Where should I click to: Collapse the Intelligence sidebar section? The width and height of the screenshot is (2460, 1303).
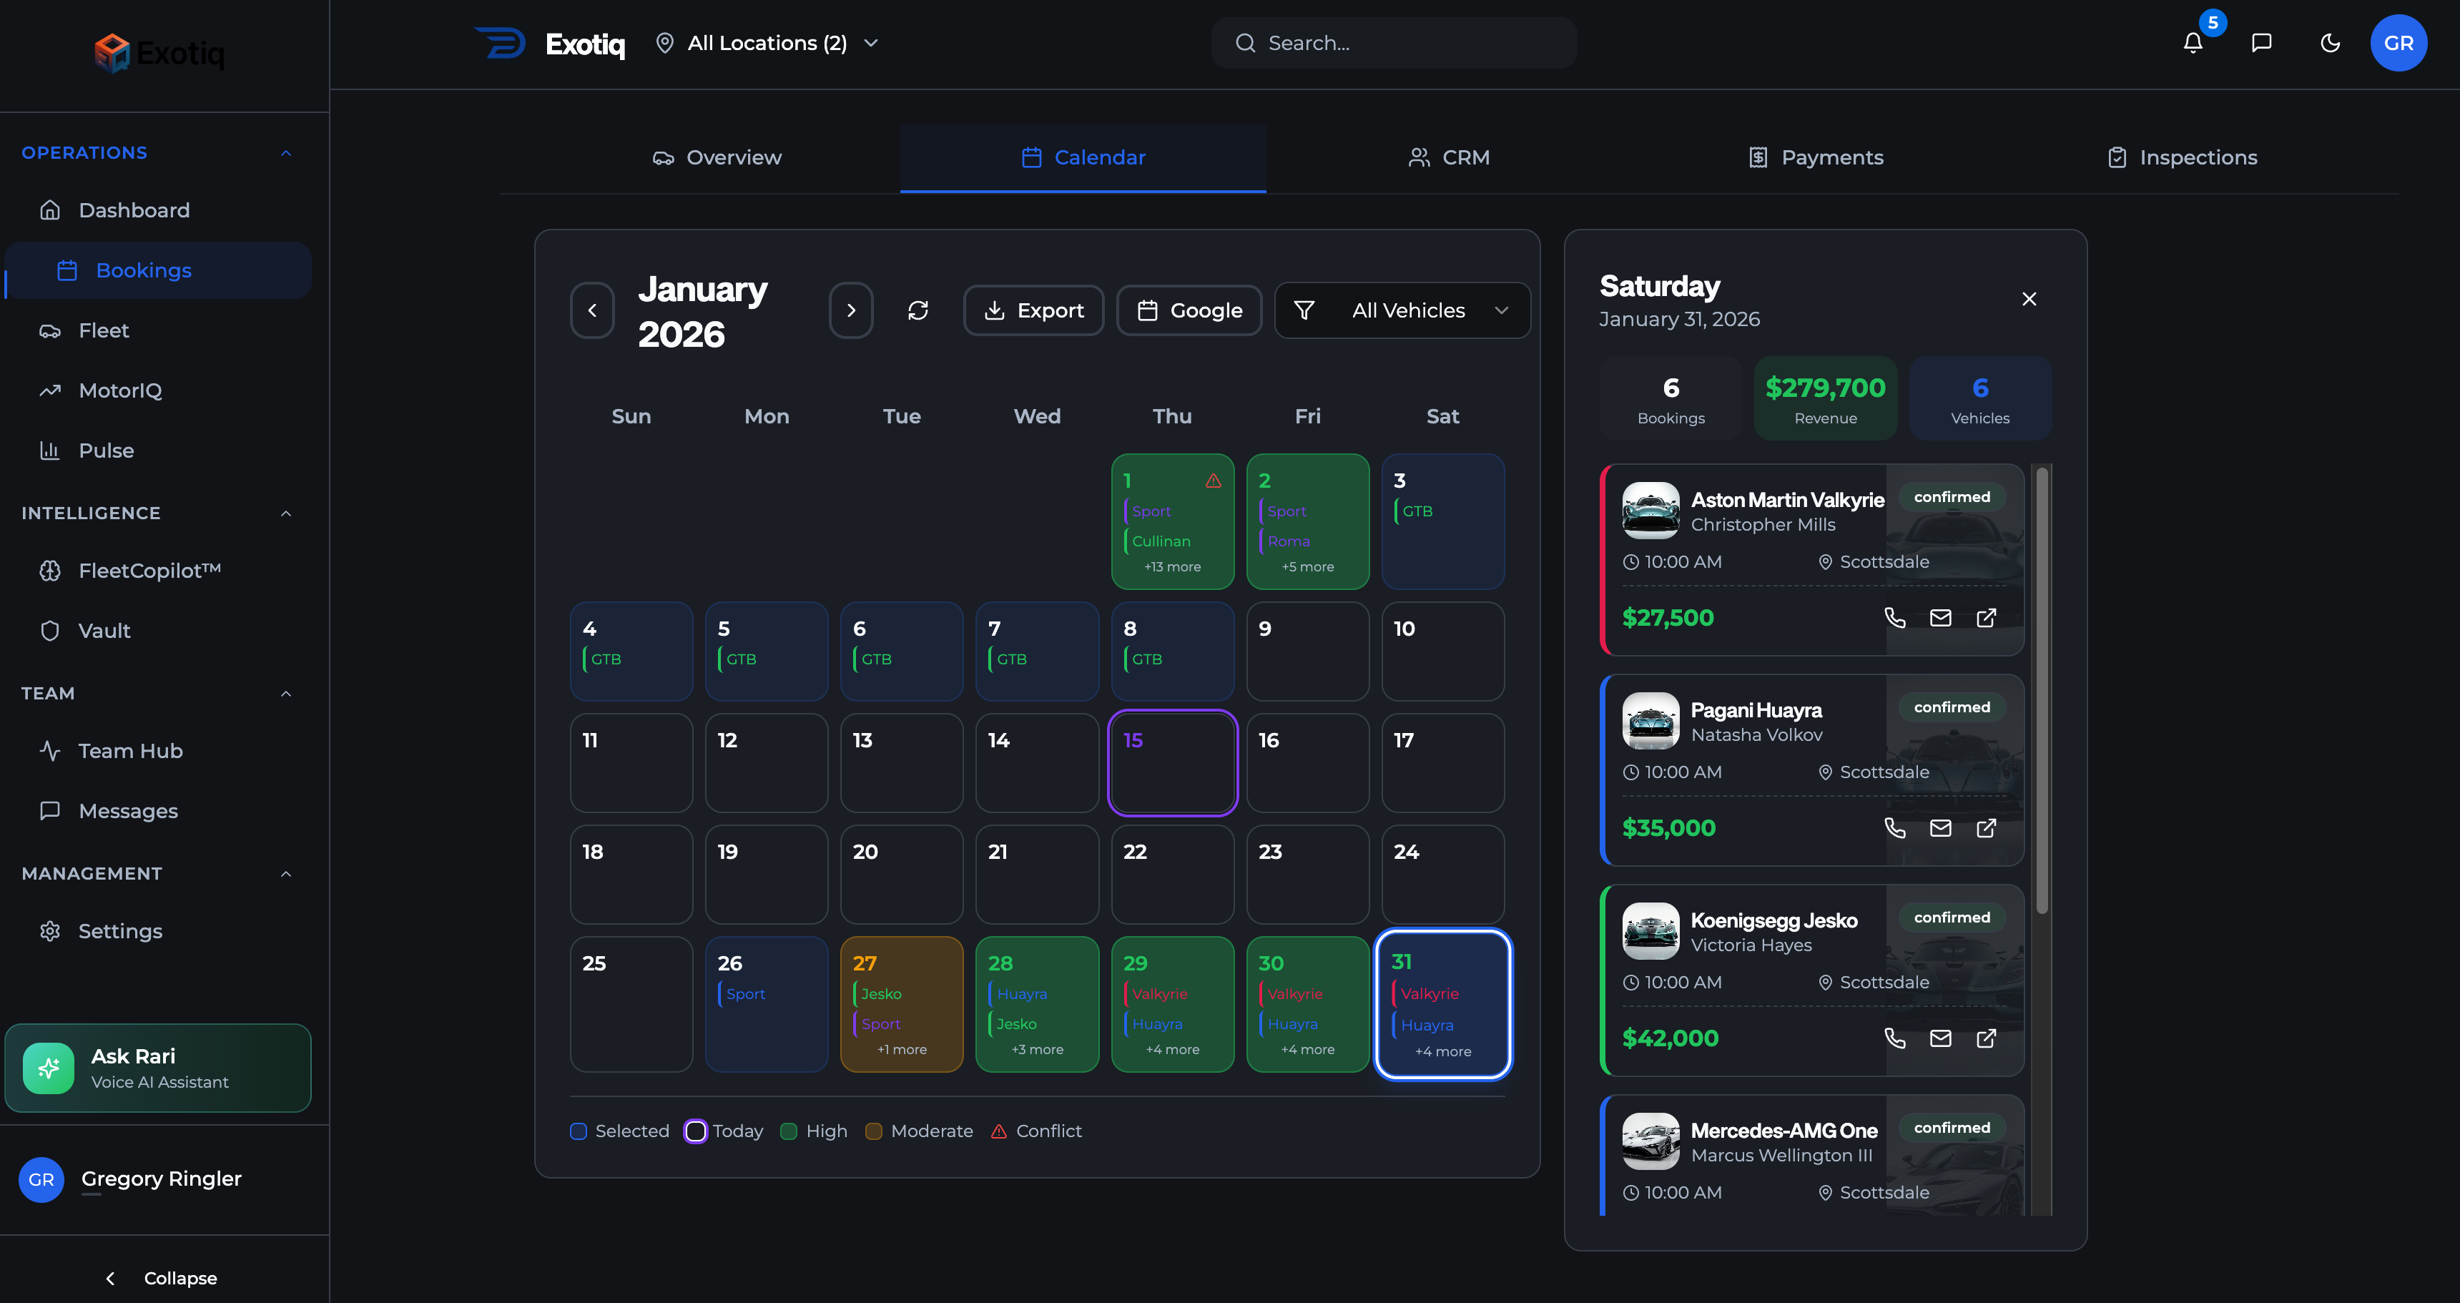point(285,513)
